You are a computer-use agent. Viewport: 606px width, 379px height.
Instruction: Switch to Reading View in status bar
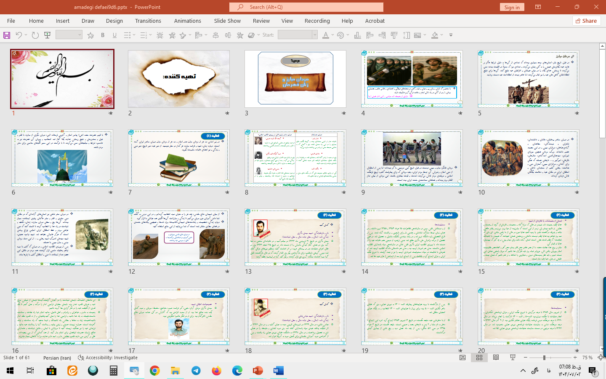click(496, 358)
